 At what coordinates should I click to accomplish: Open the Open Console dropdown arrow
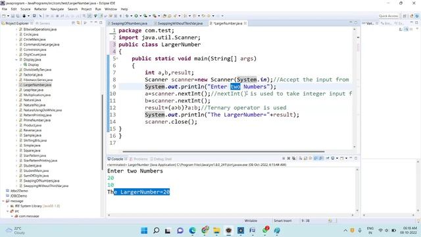pyautogui.click(x=346, y=159)
